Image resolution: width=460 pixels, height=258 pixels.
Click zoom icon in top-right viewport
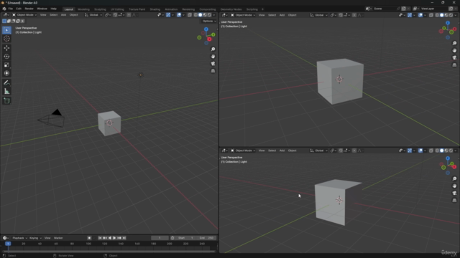pyautogui.click(x=454, y=43)
